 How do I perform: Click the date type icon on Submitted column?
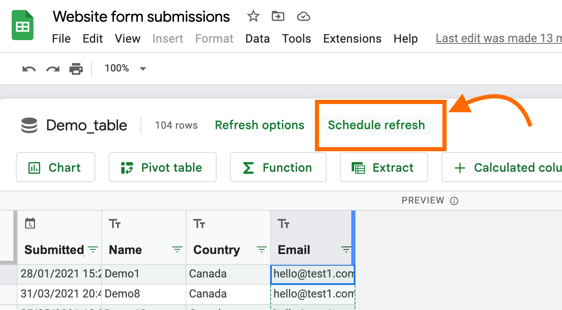click(30, 224)
